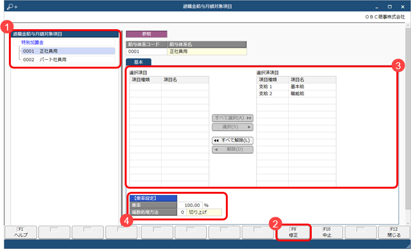Image resolution: width=411 pixels, height=249 pixels.
Task: Click the 乗率 value 100.00 field
Action: click(190, 205)
